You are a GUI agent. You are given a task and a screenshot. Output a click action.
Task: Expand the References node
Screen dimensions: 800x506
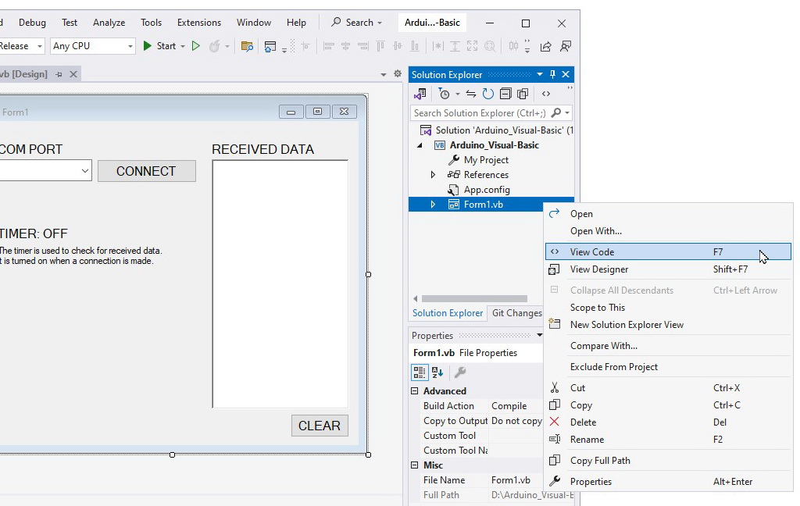coord(434,175)
